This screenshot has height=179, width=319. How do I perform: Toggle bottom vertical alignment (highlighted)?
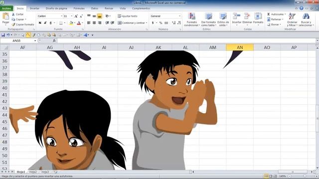point(100,16)
